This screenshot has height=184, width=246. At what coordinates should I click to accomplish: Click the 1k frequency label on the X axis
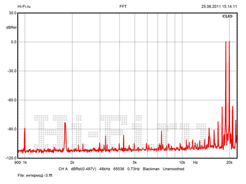[x=25, y=163]
